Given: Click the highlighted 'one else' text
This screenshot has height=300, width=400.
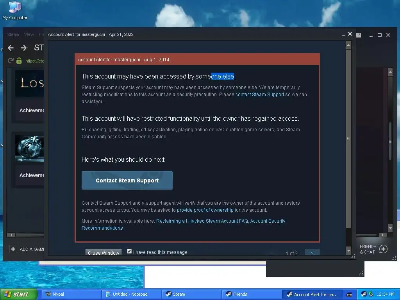Looking at the screenshot, I should [x=222, y=76].
